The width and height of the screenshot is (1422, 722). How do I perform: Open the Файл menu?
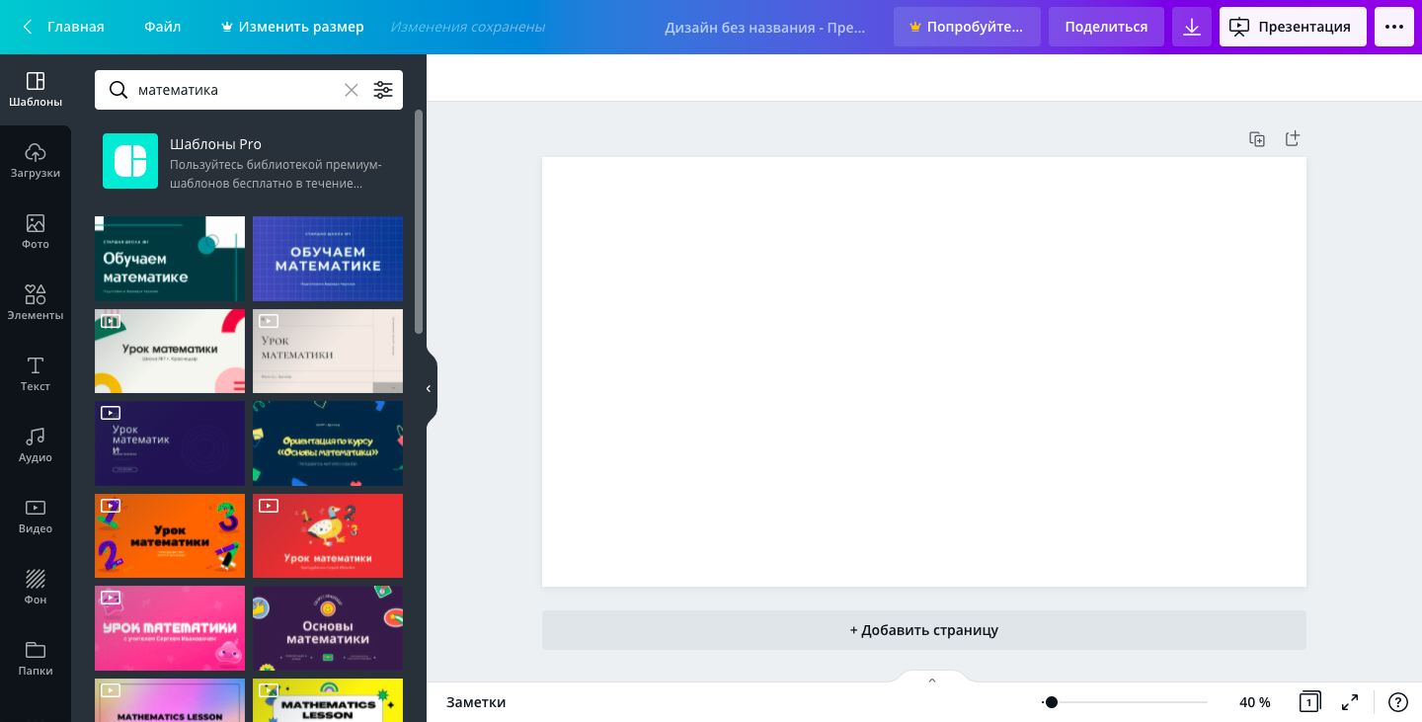coord(162,27)
